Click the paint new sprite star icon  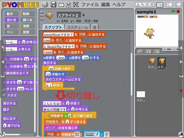tap(140, 52)
